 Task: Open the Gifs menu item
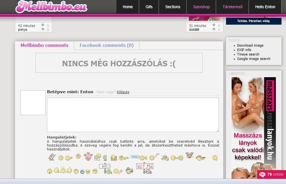point(149,7)
